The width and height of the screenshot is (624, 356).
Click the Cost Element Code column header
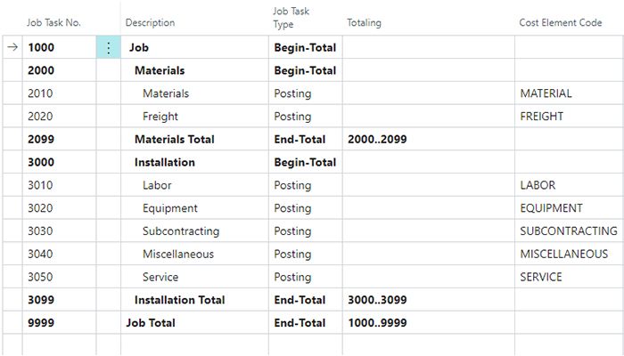coord(561,22)
